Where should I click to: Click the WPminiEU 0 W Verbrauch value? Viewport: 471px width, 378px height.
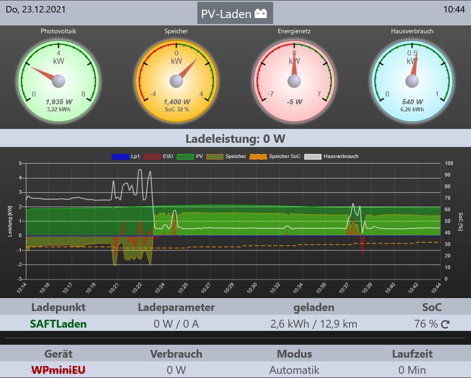click(x=176, y=370)
